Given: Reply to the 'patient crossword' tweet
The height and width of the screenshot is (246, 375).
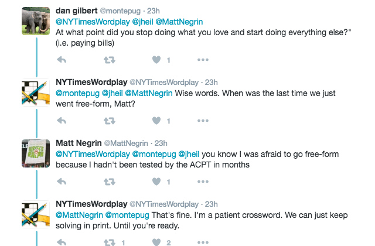Looking at the screenshot, I should [62, 242].
